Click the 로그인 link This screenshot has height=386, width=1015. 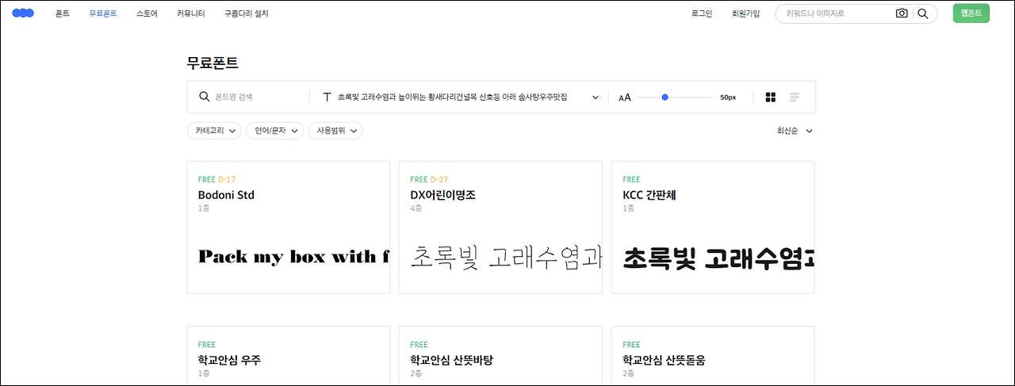702,13
